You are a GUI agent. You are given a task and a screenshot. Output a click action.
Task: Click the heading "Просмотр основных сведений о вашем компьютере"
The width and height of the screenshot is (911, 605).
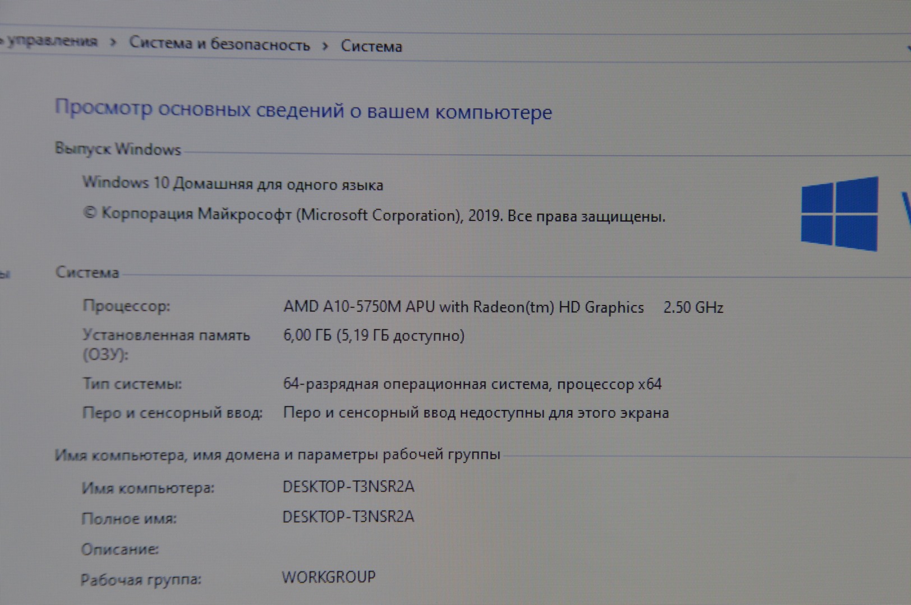(303, 110)
